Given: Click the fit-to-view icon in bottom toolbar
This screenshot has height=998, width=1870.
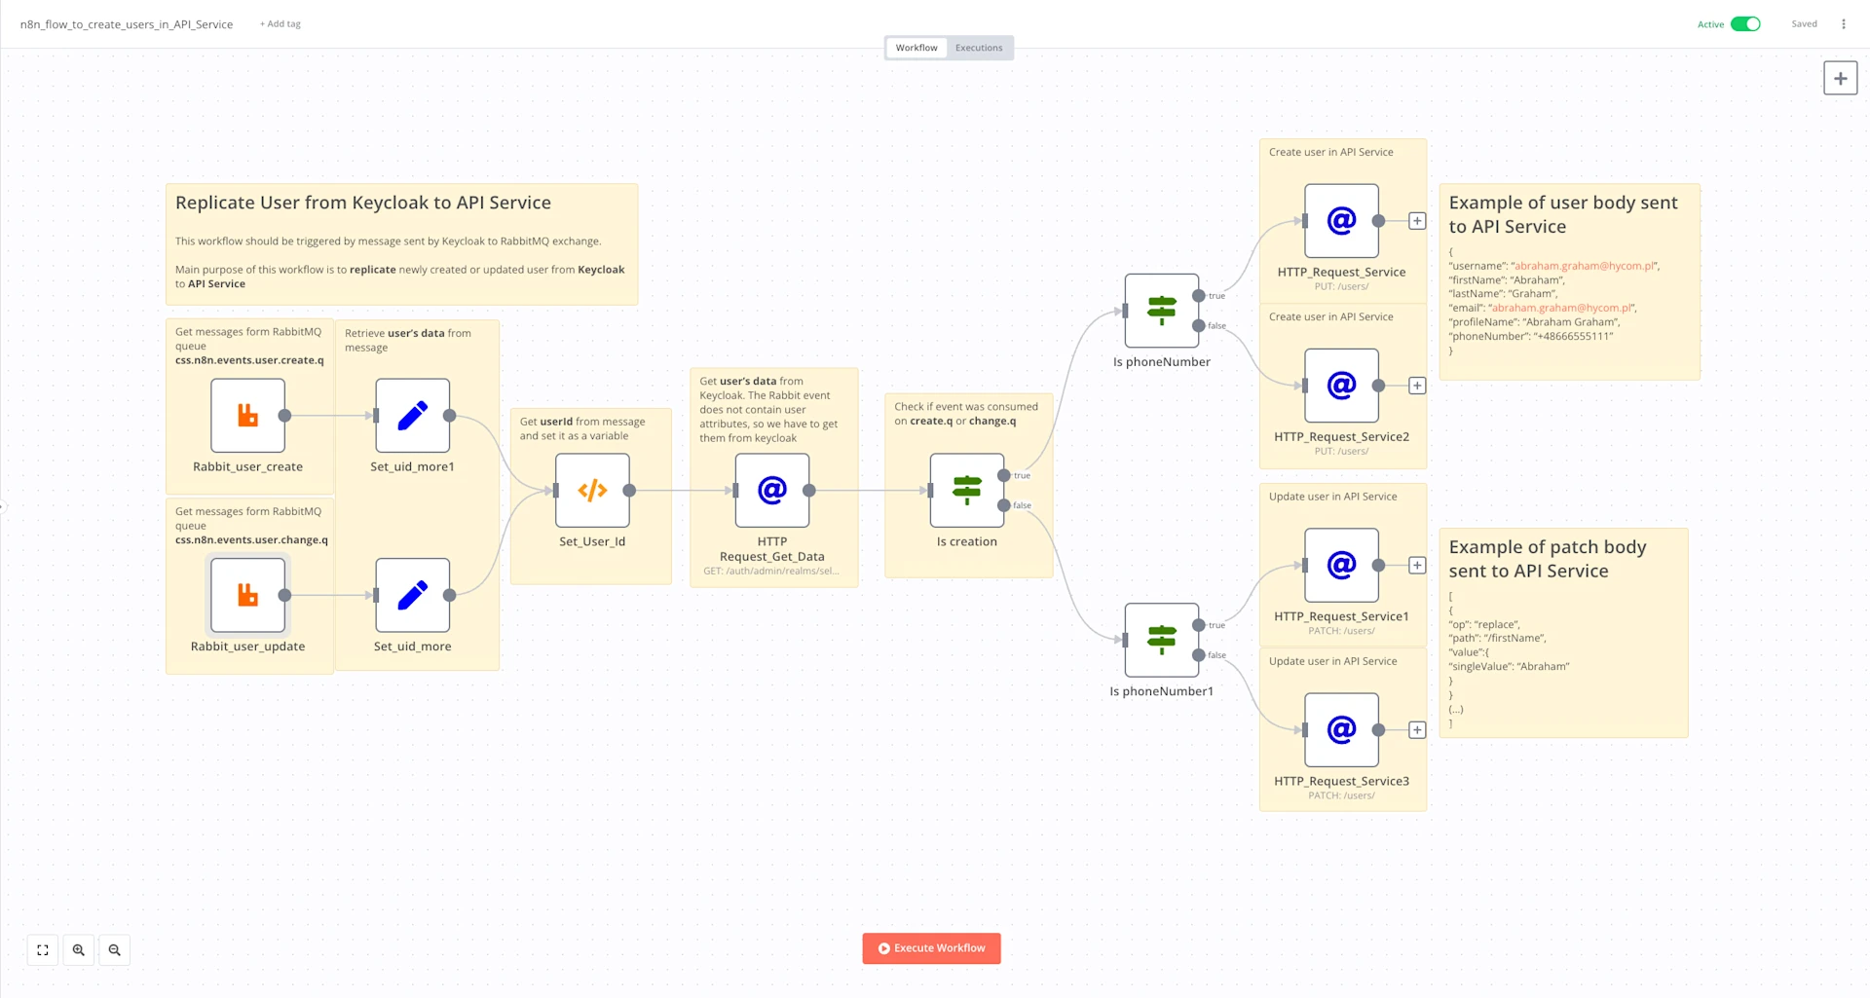Looking at the screenshot, I should pyautogui.click(x=42, y=949).
